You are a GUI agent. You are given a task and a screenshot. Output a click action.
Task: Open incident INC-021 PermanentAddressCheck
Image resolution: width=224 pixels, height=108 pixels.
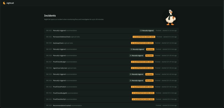point(111,37)
